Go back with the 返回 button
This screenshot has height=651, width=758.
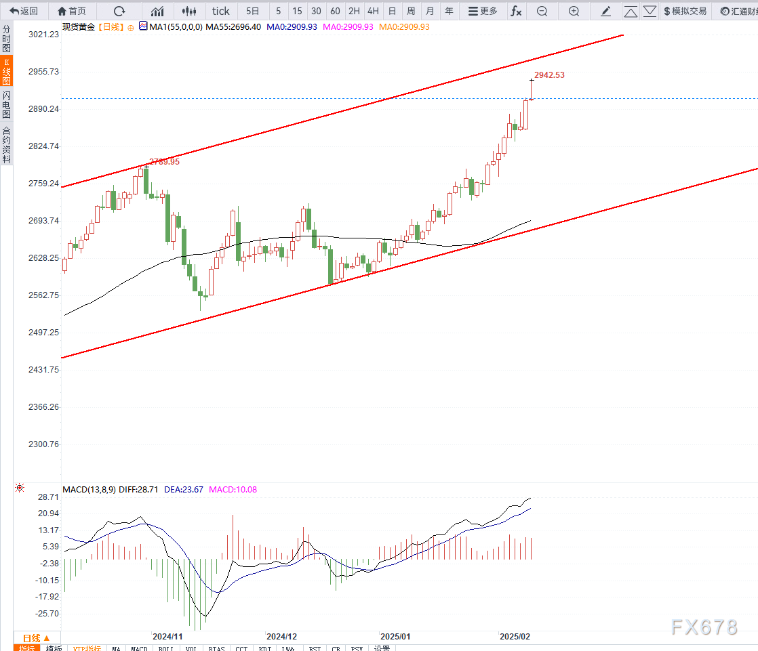click(x=24, y=11)
